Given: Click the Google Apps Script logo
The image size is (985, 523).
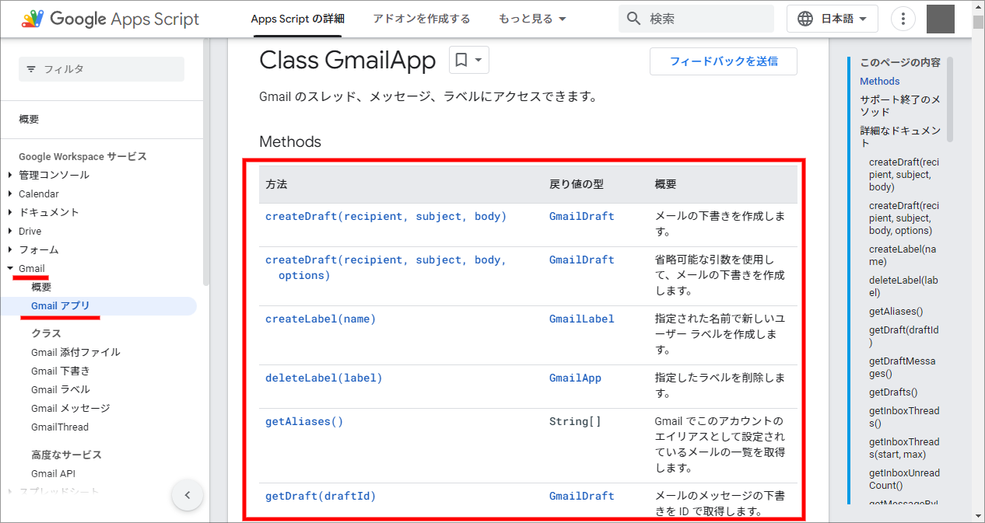Looking at the screenshot, I should coord(110,19).
